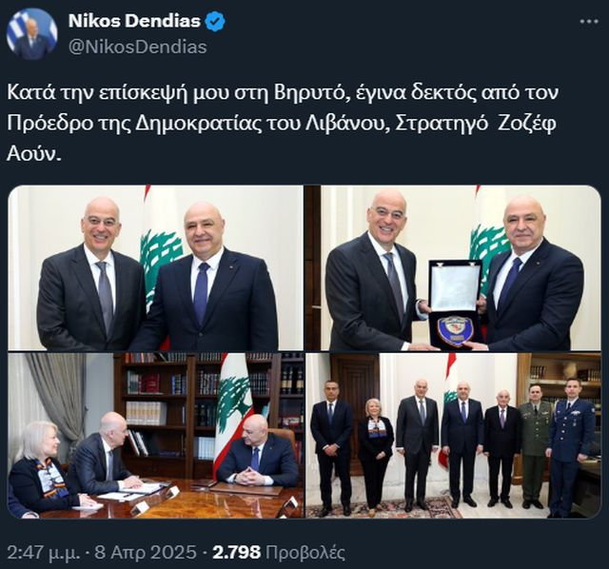Image resolution: width=609 pixels, height=569 pixels.
Task: Open the bottom-right group photo
Action: pos(453,436)
